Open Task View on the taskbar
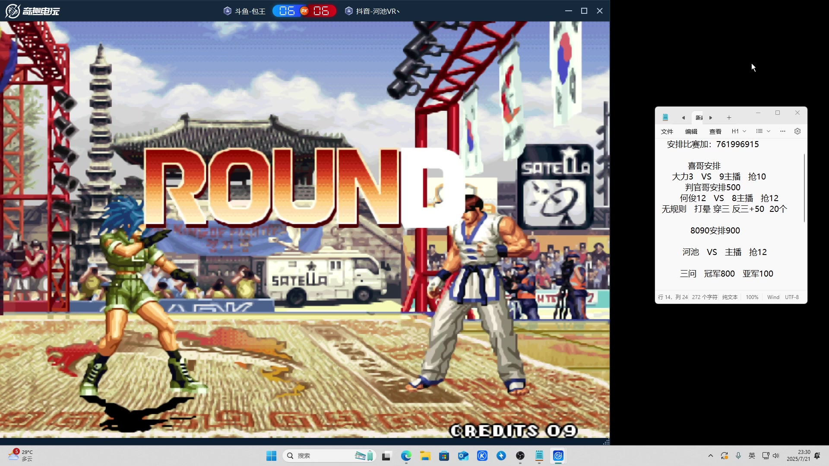Screen dimensions: 829x466 point(386,456)
